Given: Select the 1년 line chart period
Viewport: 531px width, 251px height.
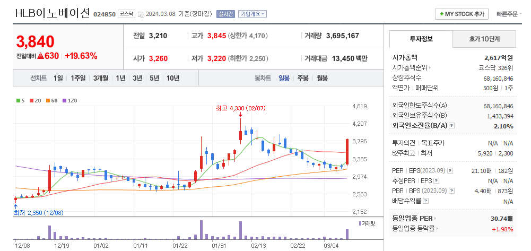Looking at the screenshot, I should [x=120, y=78].
